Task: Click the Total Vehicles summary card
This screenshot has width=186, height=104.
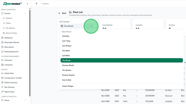Action: pyautogui.click(x=115, y=24)
